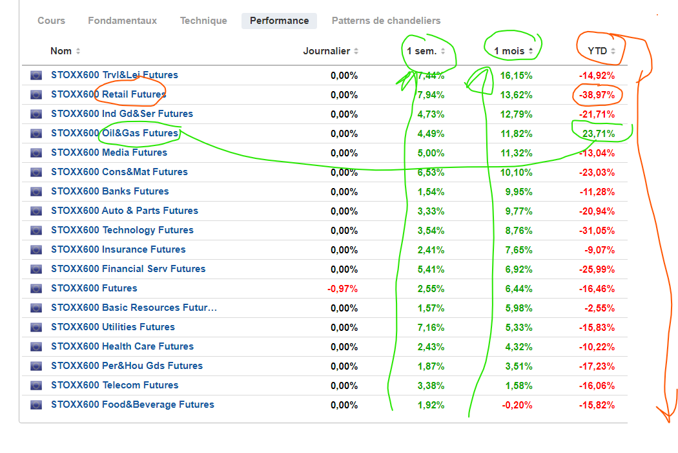Click the 1 sem. value 7,16%

(431, 328)
